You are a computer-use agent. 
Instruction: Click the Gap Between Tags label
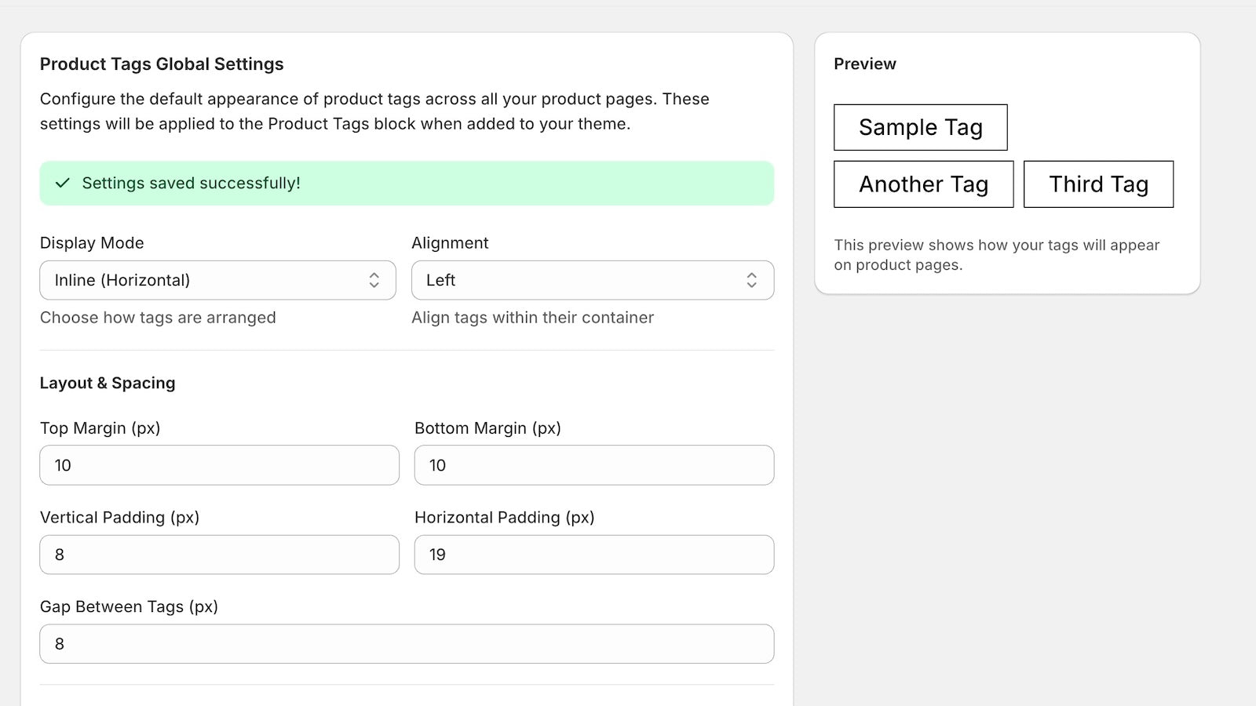click(x=129, y=606)
